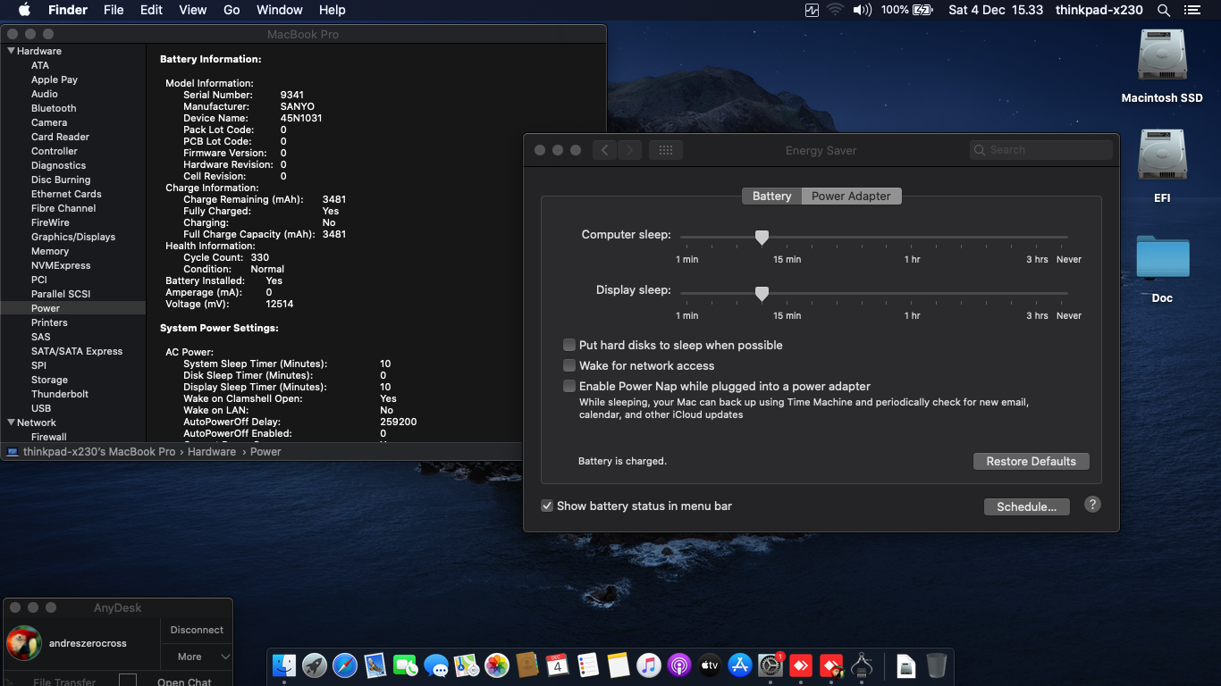Collapse the Hardware tree section
This screenshot has height=686, width=1221.
click(x=11, y=51)
